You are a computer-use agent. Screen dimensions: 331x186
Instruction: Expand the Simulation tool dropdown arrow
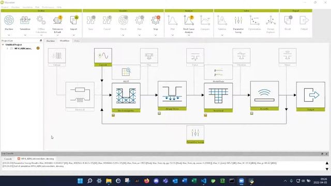click(25, 35)
